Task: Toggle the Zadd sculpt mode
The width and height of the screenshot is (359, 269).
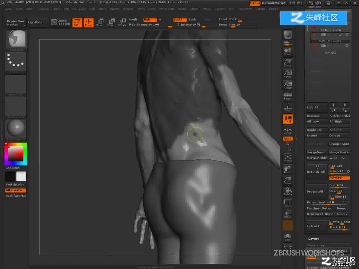Action: [180, 20]
